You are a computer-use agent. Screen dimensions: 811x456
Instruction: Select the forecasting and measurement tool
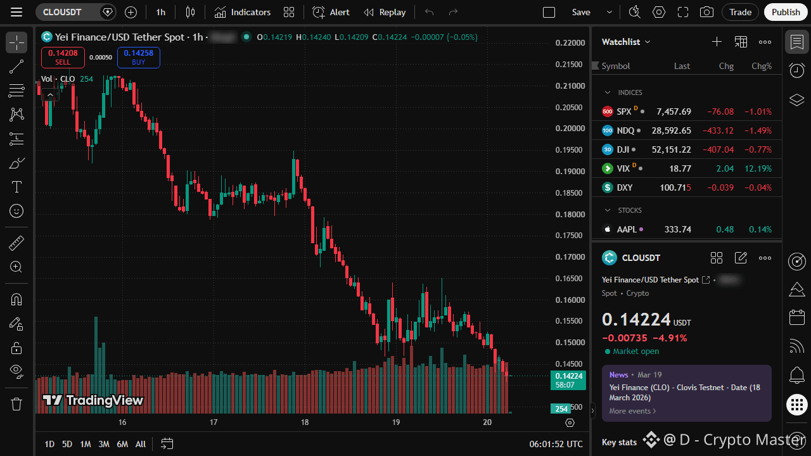coord(16,139)
